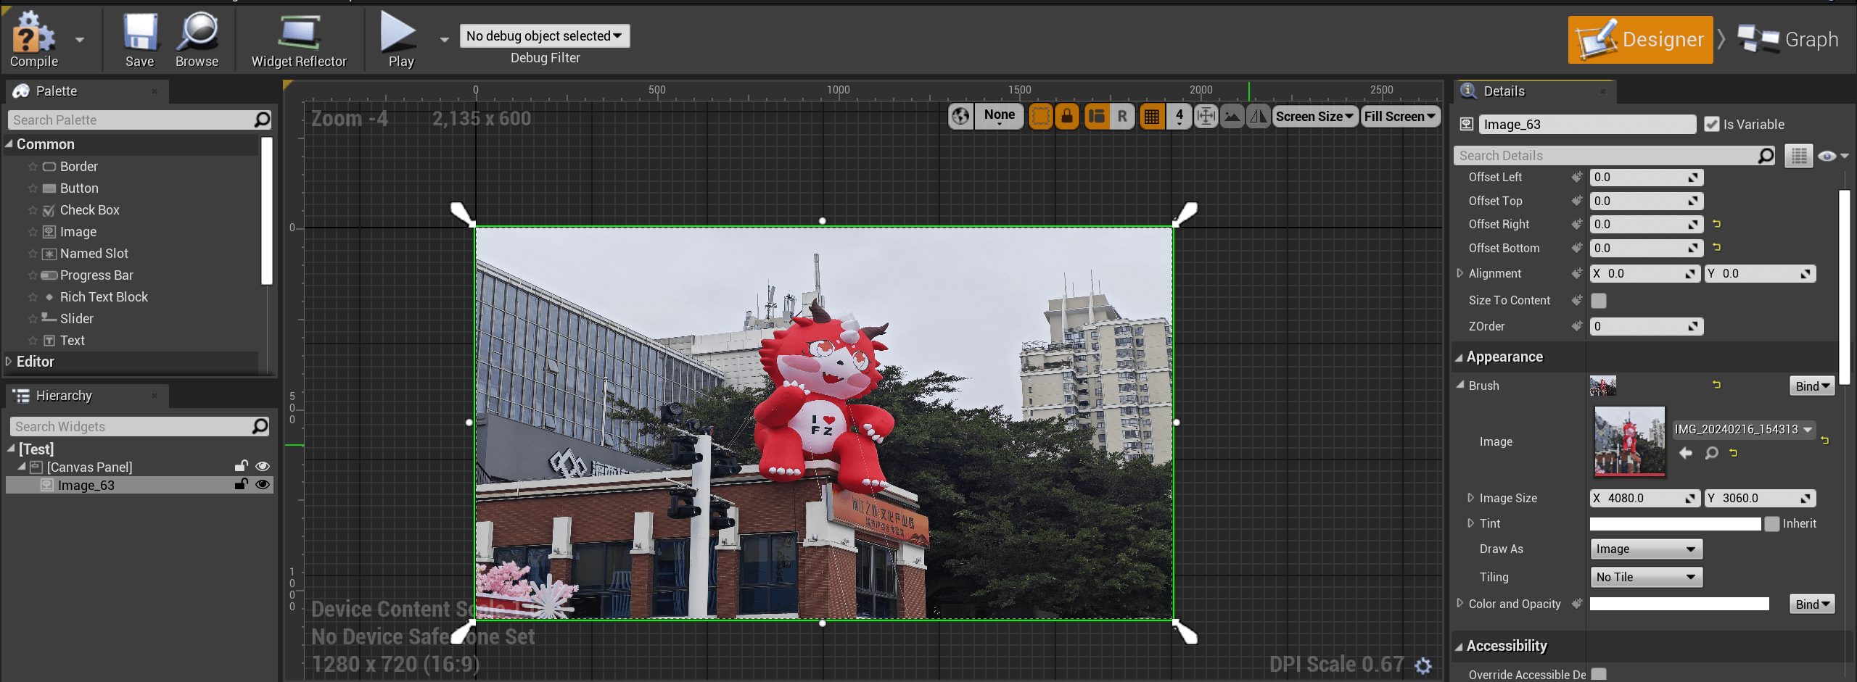Open Play options dropdown arrow
The height and width of the screenshot is (682, 1857).
click(x=445, y=40)
